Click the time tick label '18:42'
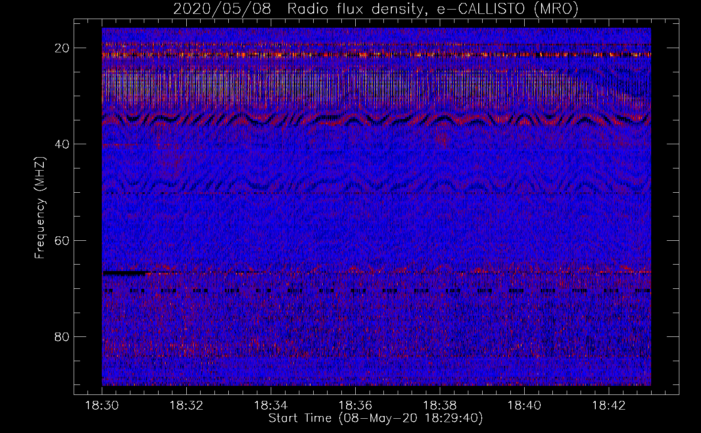 tap(609, 406)
